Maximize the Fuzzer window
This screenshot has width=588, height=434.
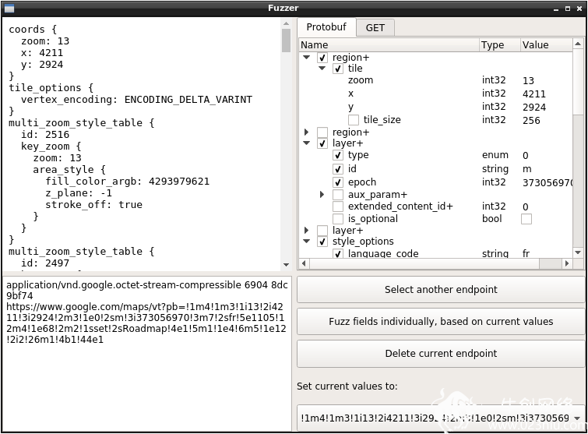tap(568, 9)
